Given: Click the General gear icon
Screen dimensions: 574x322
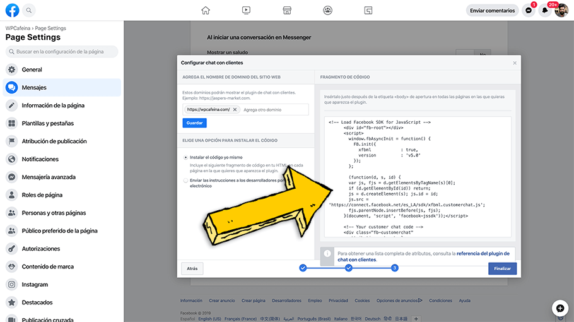Looking at the screenshot, I should click(x=12, y=69).
